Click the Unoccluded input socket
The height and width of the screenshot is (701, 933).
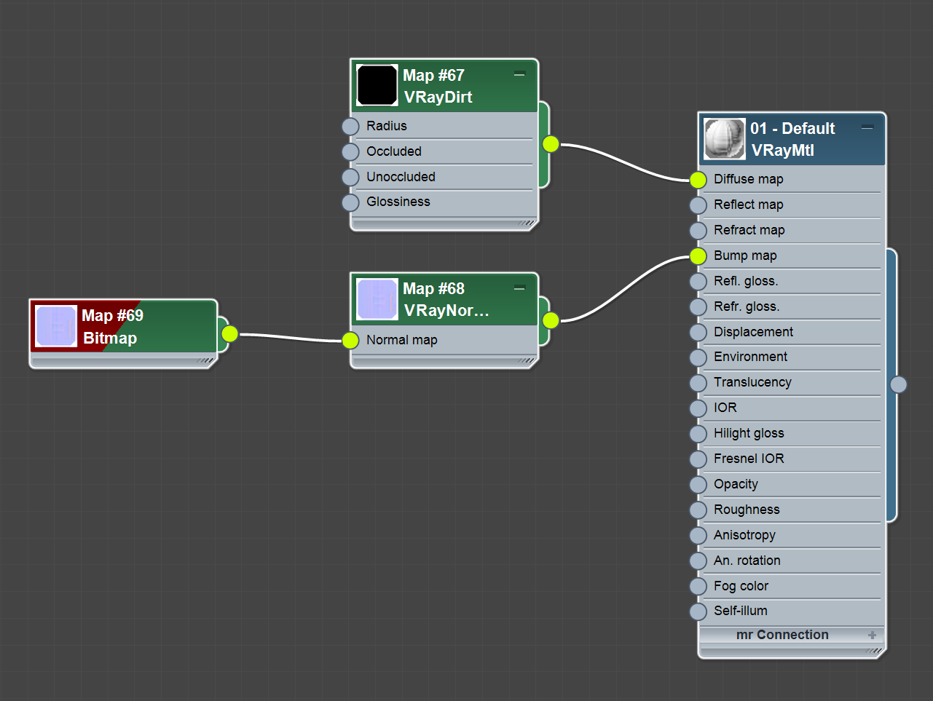350,177
